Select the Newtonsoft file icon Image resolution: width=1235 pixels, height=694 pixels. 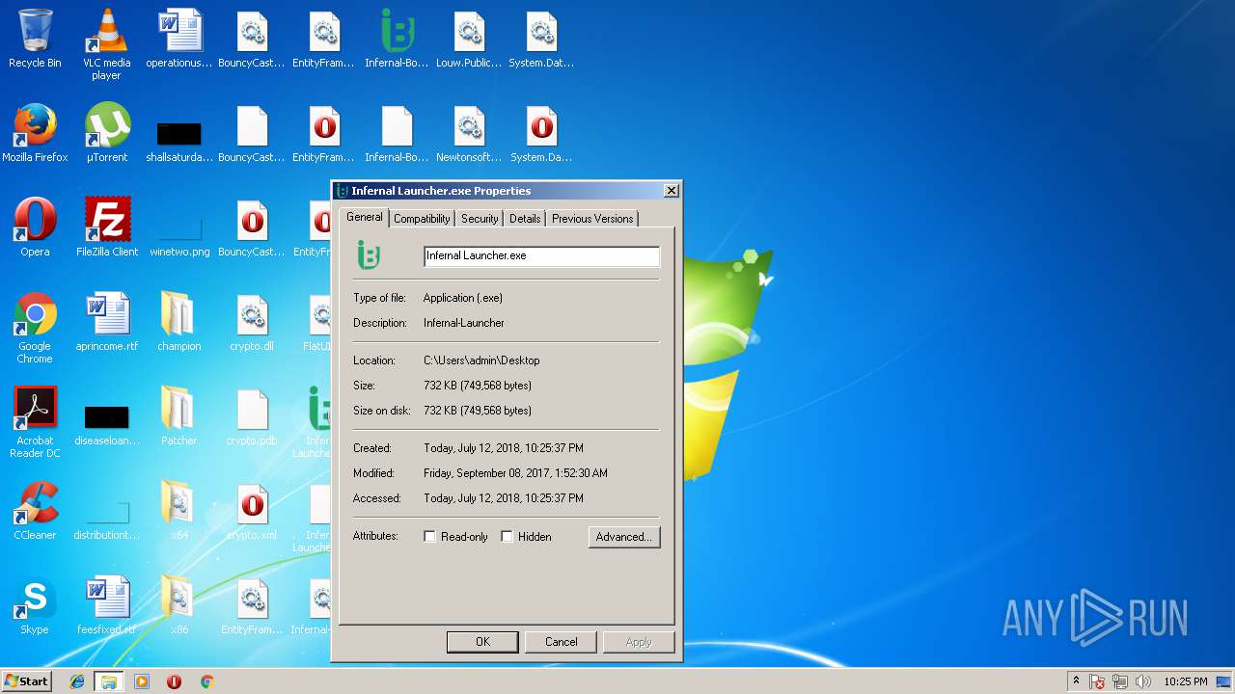tap(469, 133)
